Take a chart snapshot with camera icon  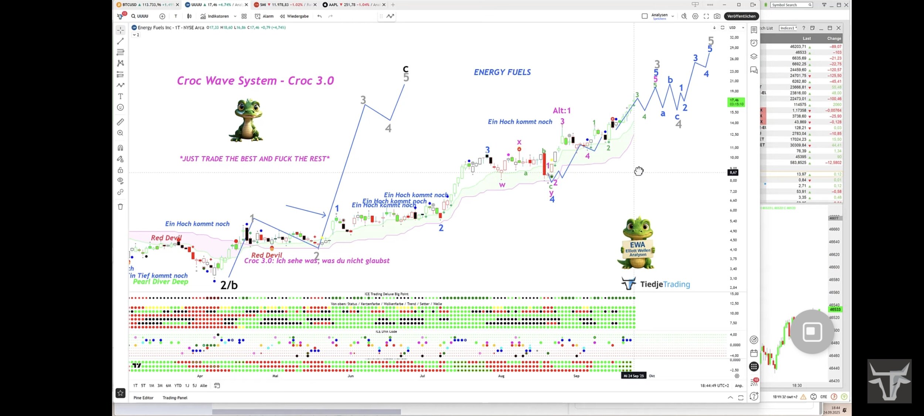point(717,16)
